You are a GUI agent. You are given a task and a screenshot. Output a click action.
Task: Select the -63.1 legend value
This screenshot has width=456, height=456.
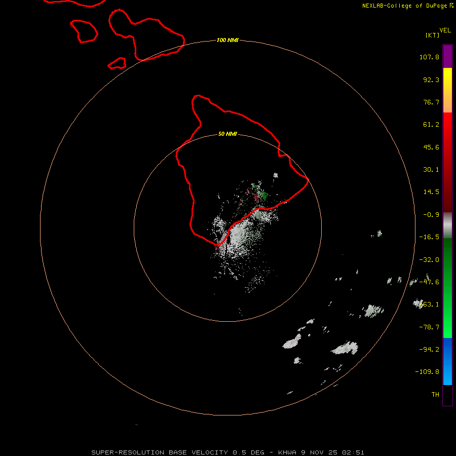coord(429,305)
